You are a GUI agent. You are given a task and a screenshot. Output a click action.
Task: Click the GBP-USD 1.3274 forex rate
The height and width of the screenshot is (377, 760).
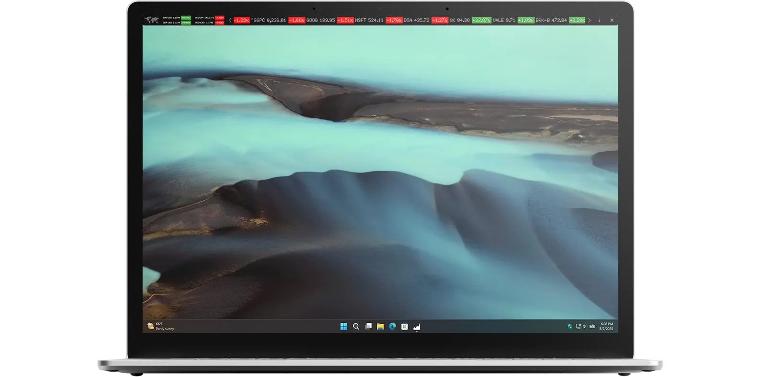pos(171,23)
